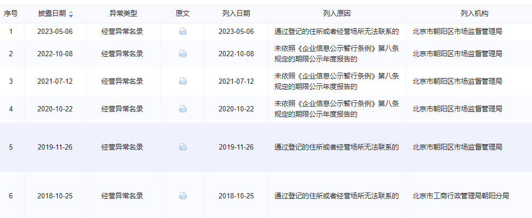This screenshot has width=532, height=218.
Task: Click the 异常类型 column header
Action: (123, 14)
